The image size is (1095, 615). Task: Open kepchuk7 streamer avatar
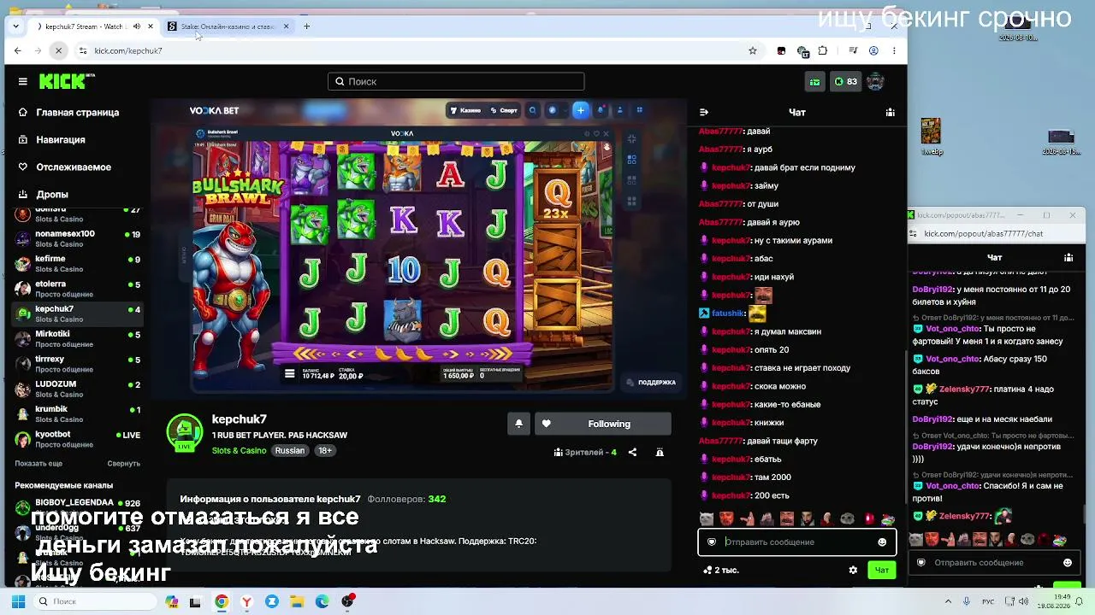pos(184,432)
